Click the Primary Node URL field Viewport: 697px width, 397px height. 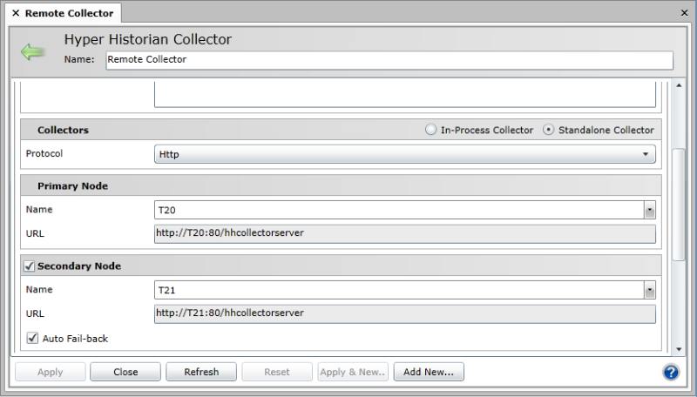tap(404, 233)
